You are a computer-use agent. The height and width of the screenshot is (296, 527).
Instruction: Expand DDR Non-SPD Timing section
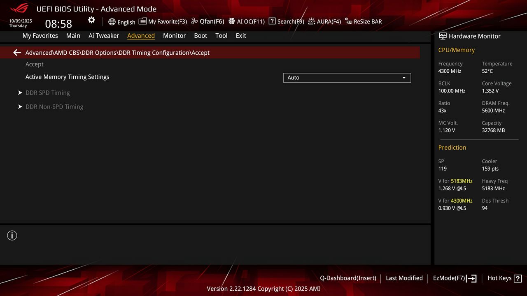point(54,106)
